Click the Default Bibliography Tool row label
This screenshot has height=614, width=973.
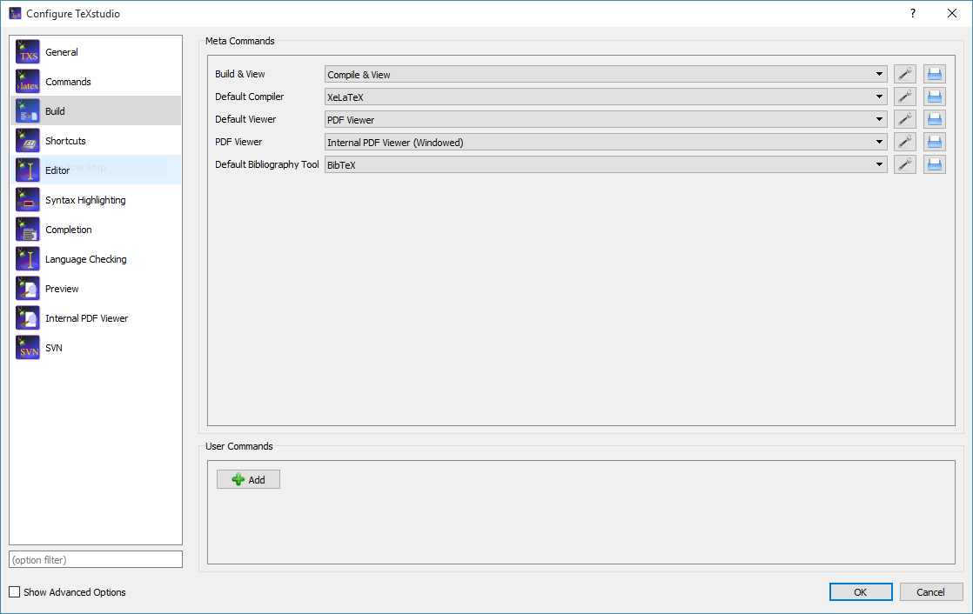coord(267,164)
